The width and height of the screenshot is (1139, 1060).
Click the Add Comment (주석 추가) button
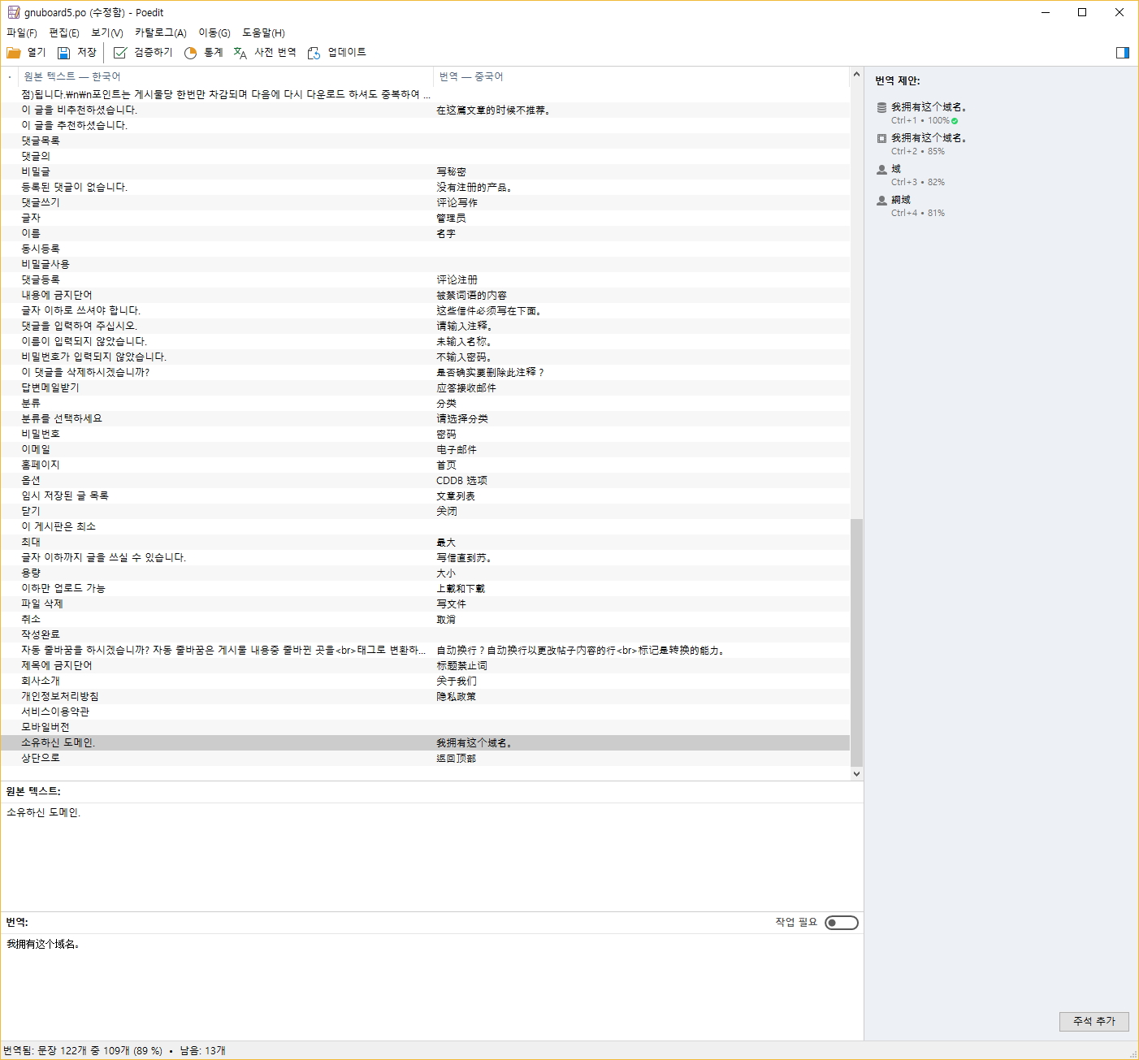pyautogui.click(x=1094, y=1021)
